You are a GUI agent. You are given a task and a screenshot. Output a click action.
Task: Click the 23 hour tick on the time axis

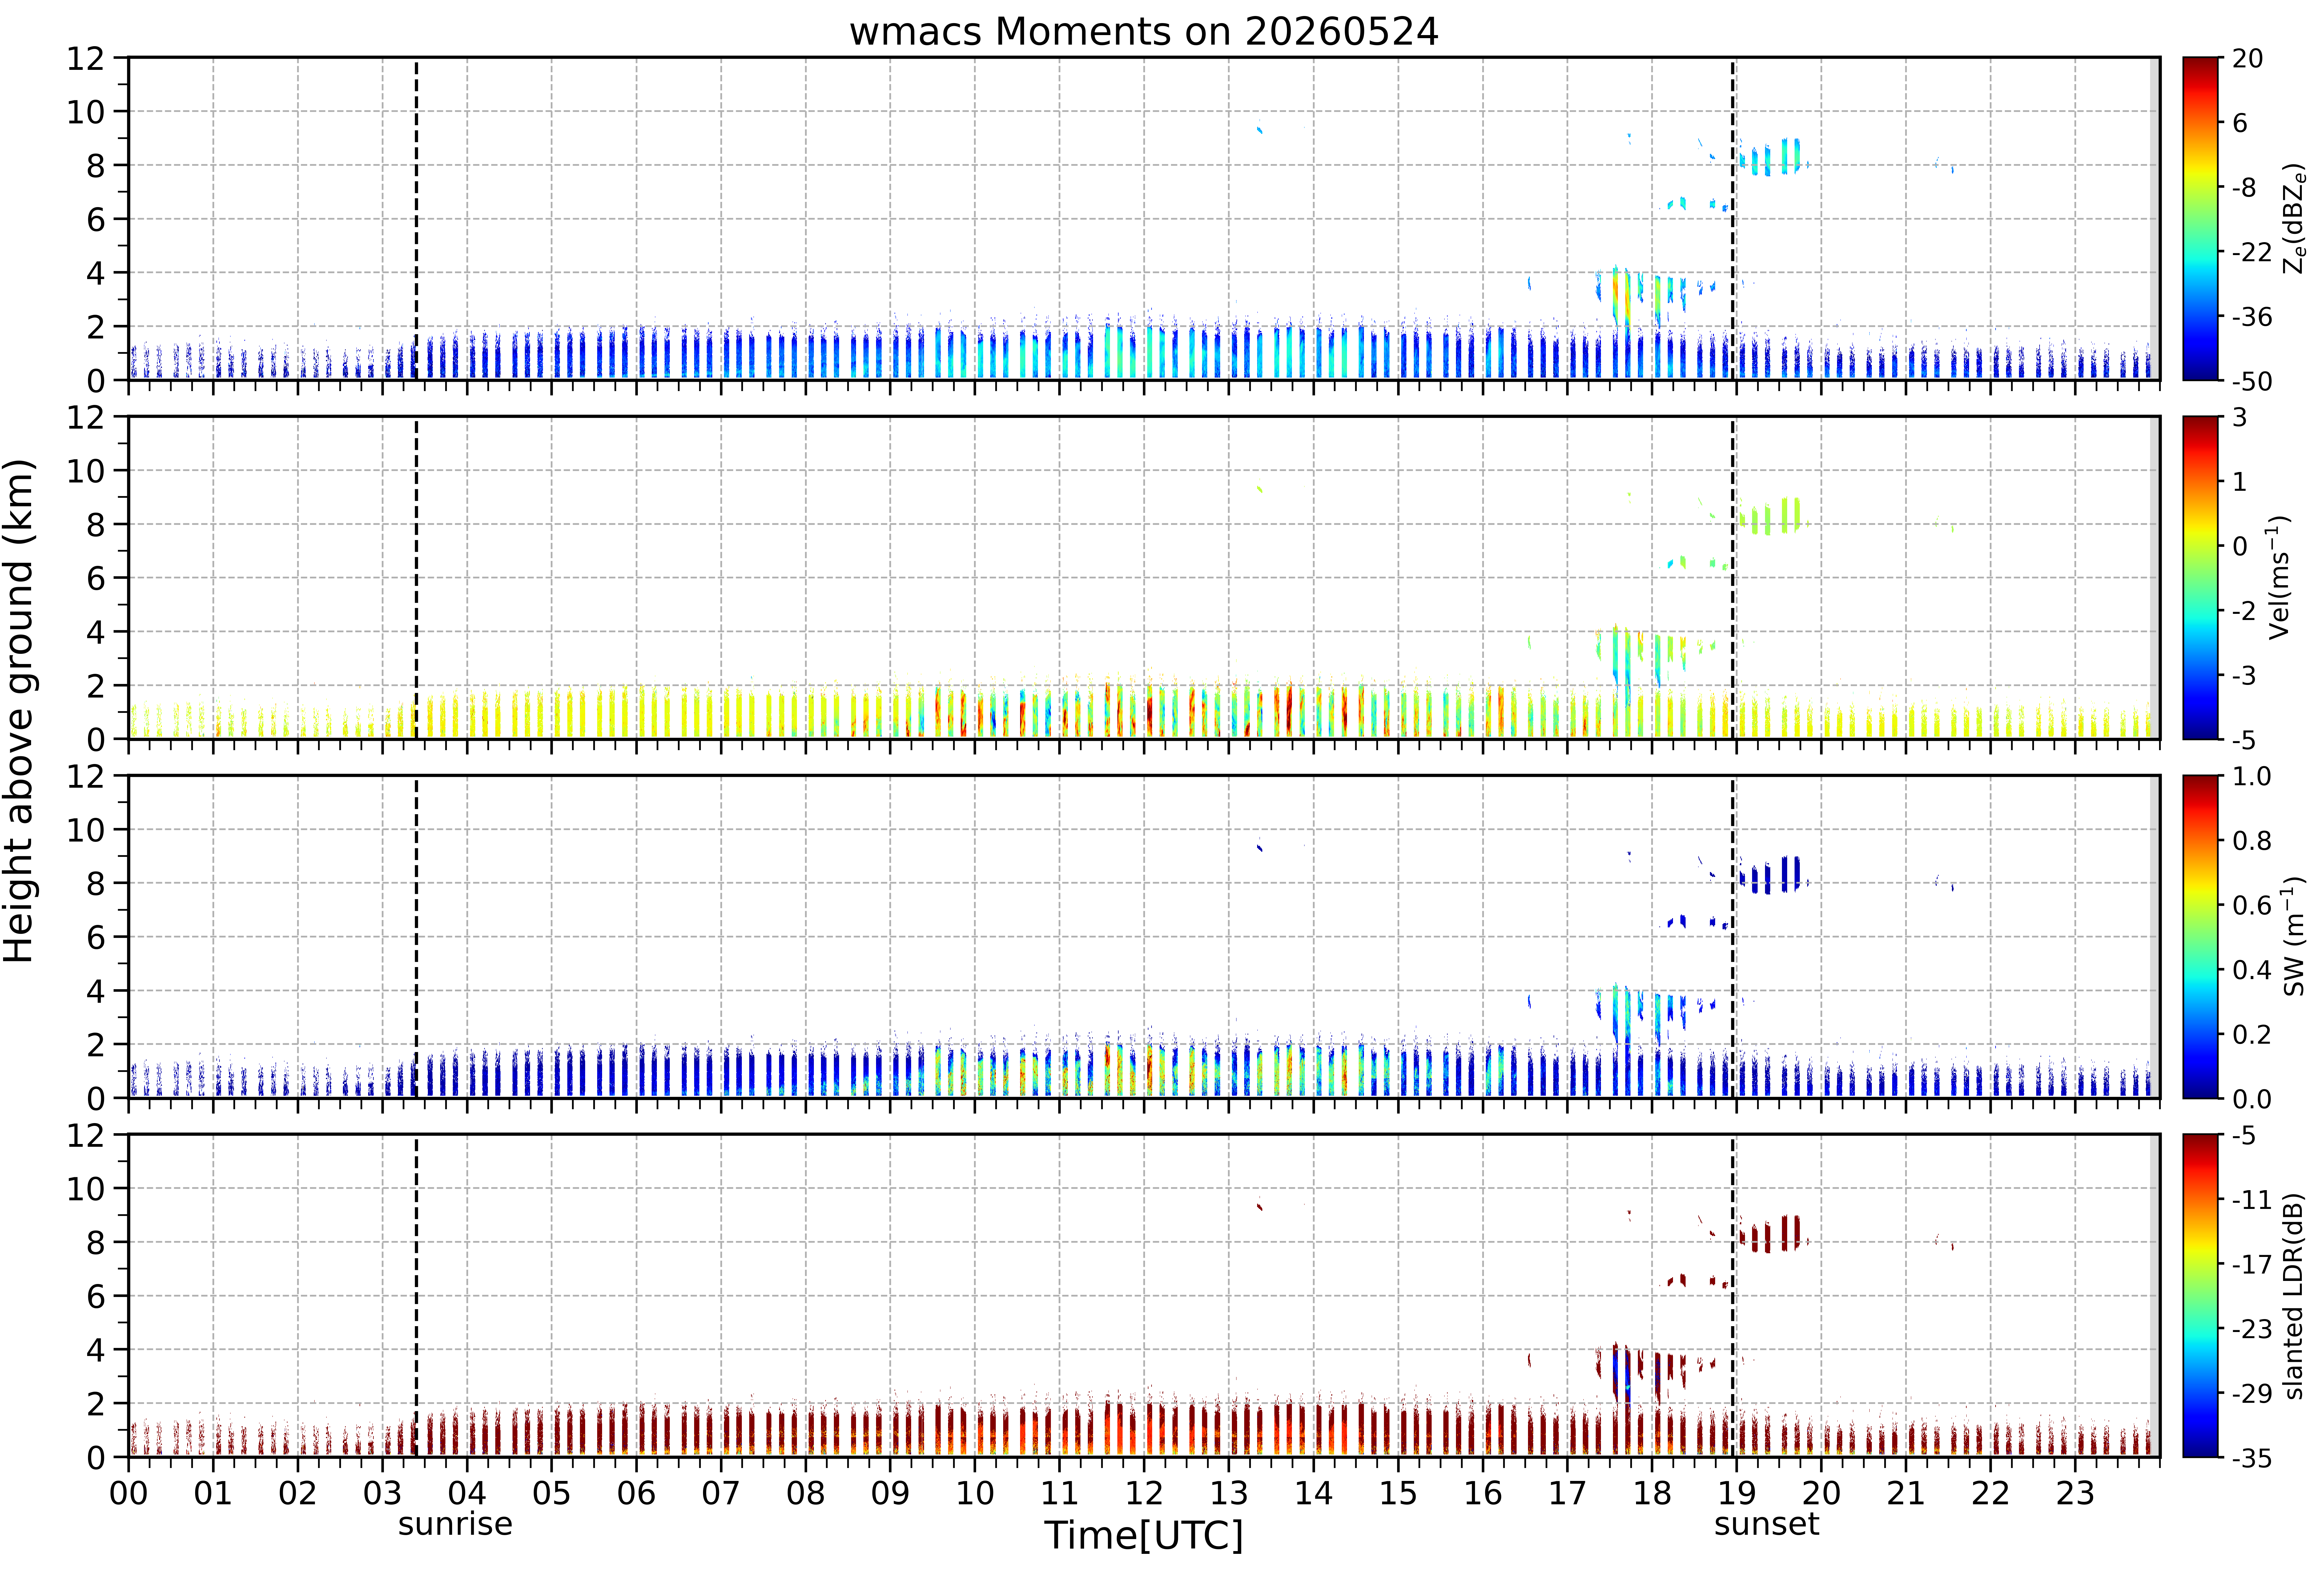tap(2075, 1493)
